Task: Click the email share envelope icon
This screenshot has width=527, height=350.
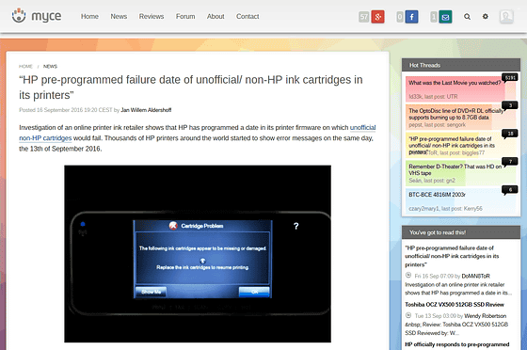Action: 445,17
